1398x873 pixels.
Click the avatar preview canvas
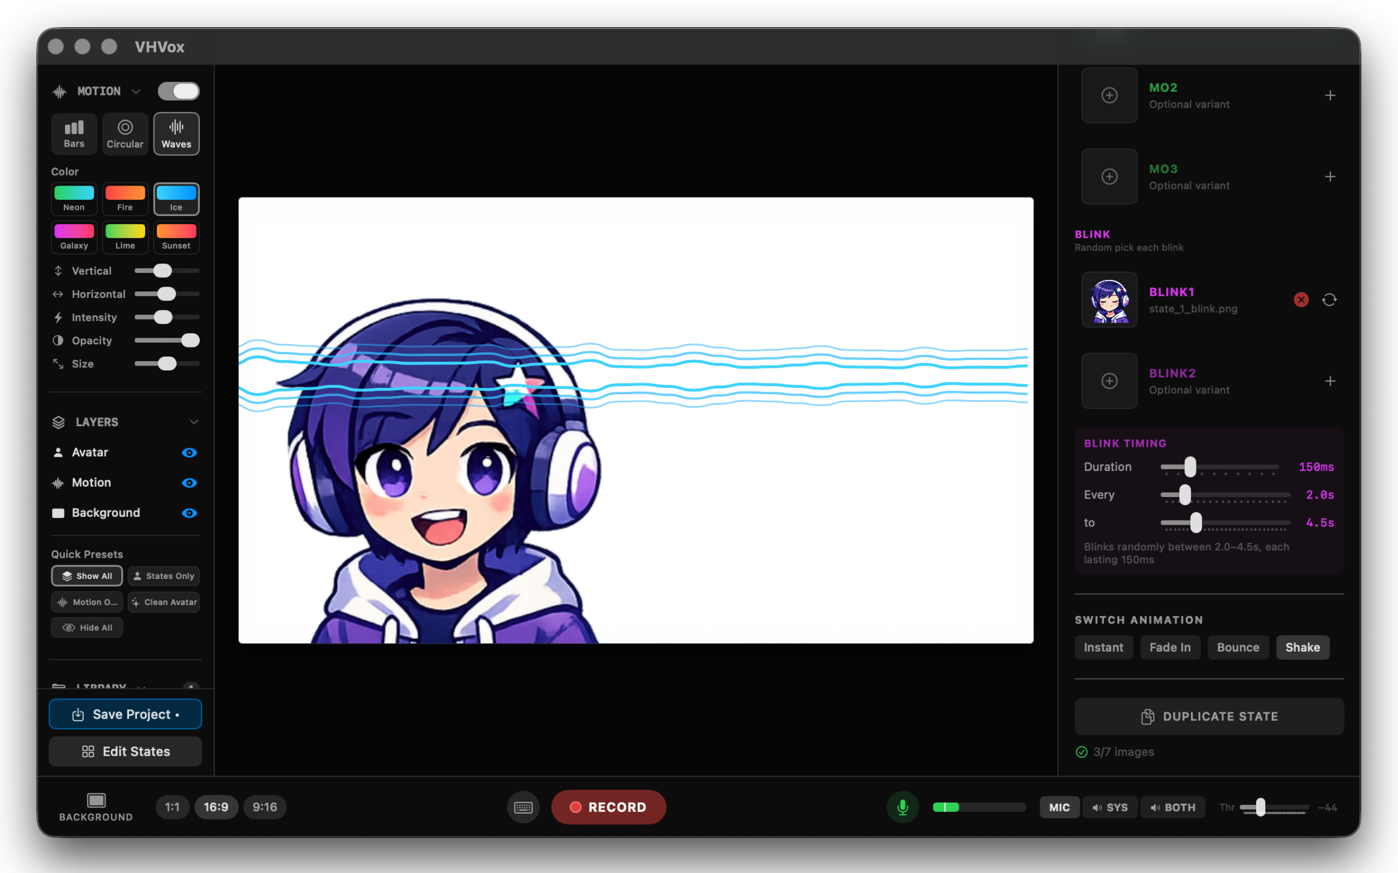(x=636, y=420)
